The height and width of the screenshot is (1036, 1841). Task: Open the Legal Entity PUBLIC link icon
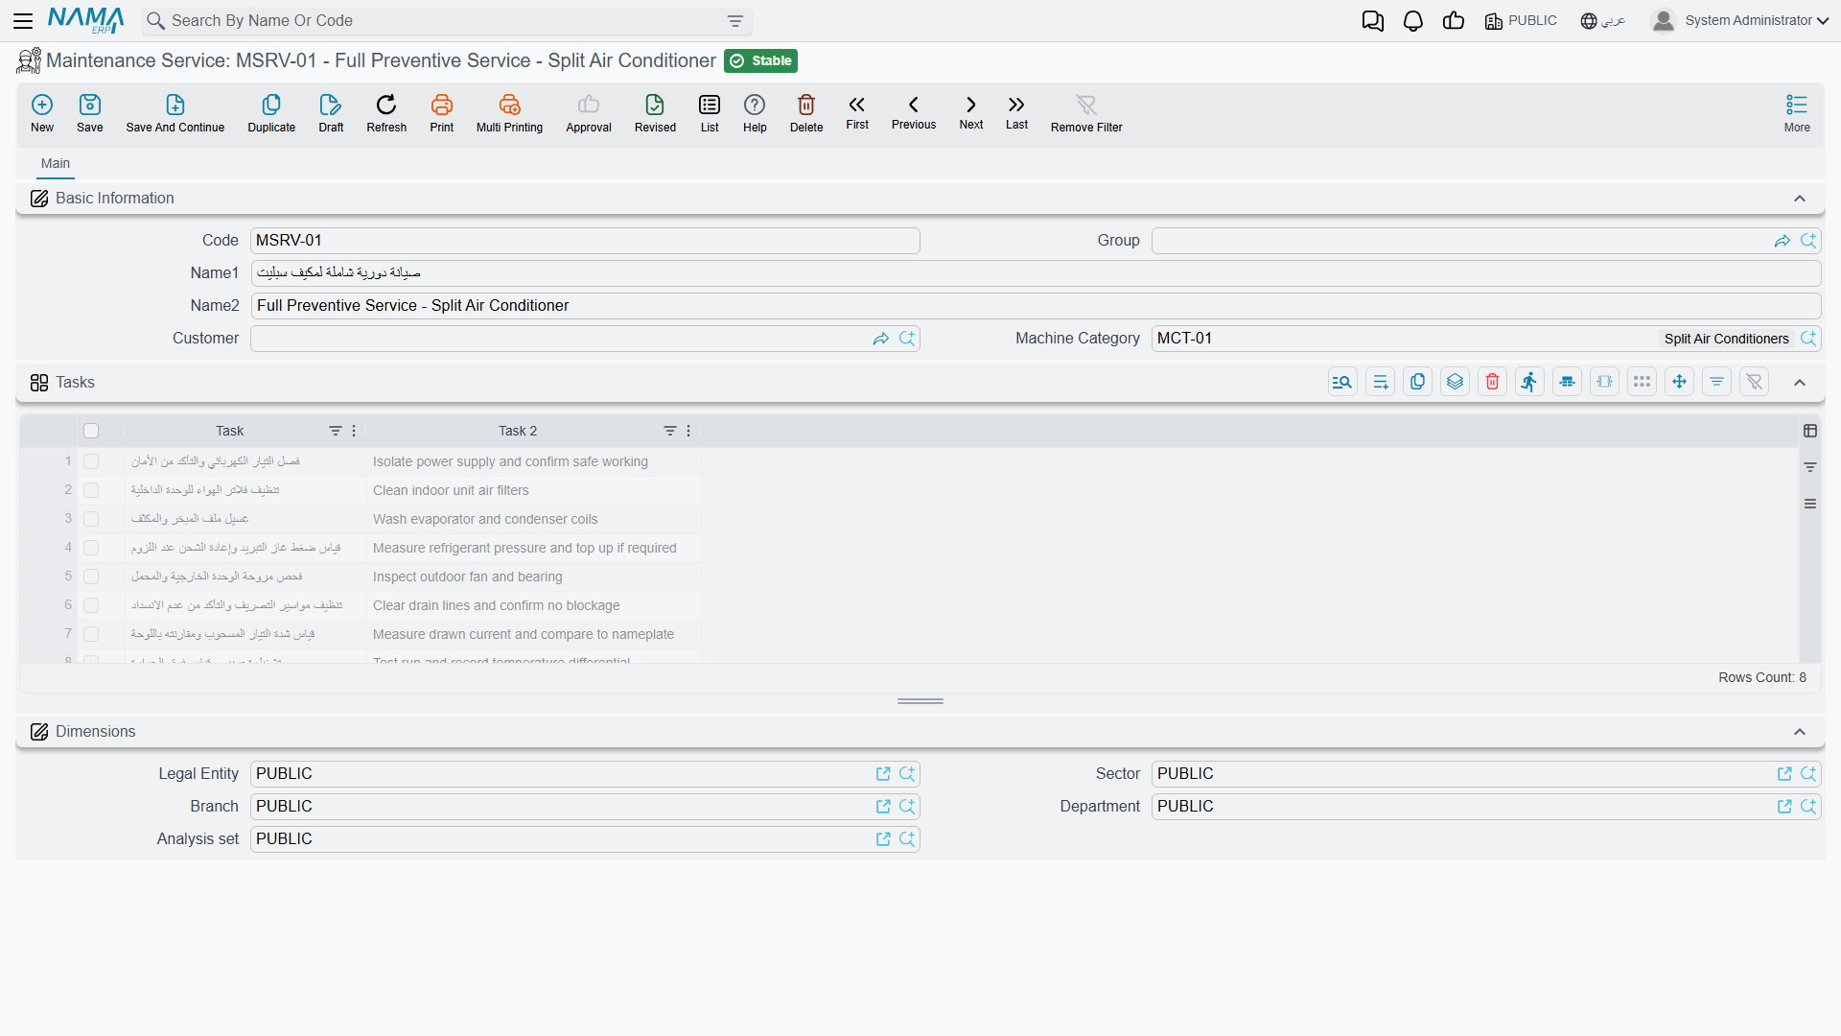point(883,774)
